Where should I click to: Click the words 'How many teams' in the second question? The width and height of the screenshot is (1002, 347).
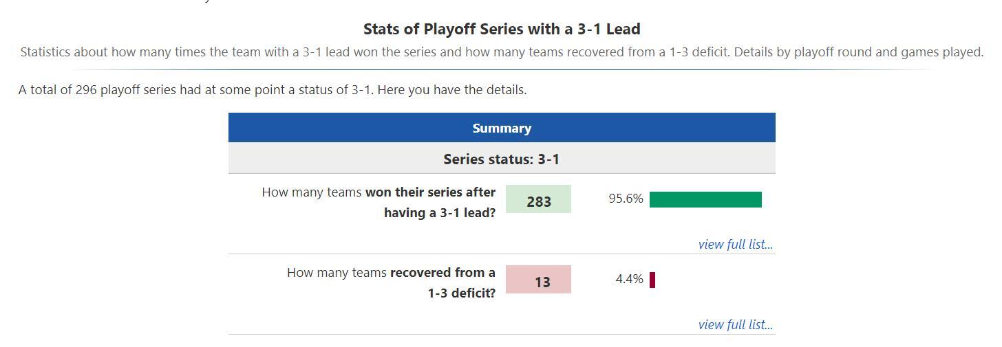pyautogui.click(x=337, y=273)
